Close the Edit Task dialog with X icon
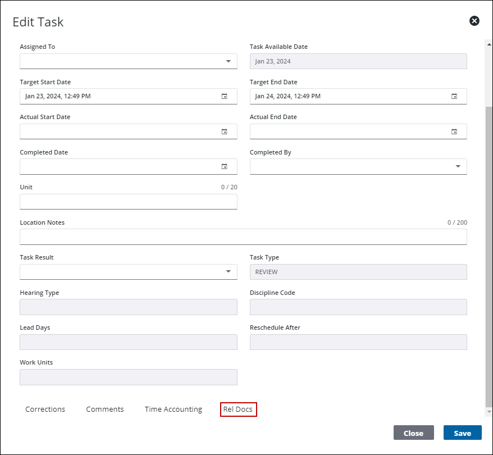This screenshot has height=455, width=493. coord(474,21)
